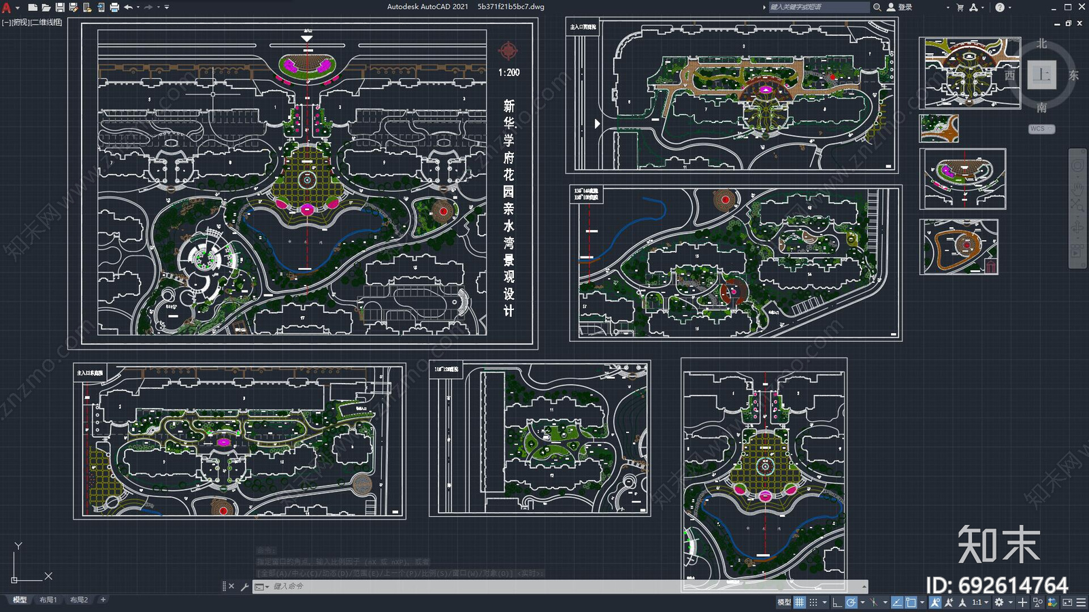
Task: Switch to the 布局2 layout tab
Action: click(x=79, y=600)
